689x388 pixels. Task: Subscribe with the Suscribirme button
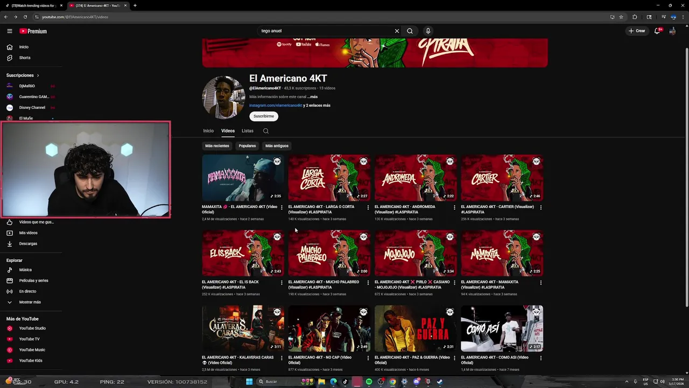click(x=264, y=116)
